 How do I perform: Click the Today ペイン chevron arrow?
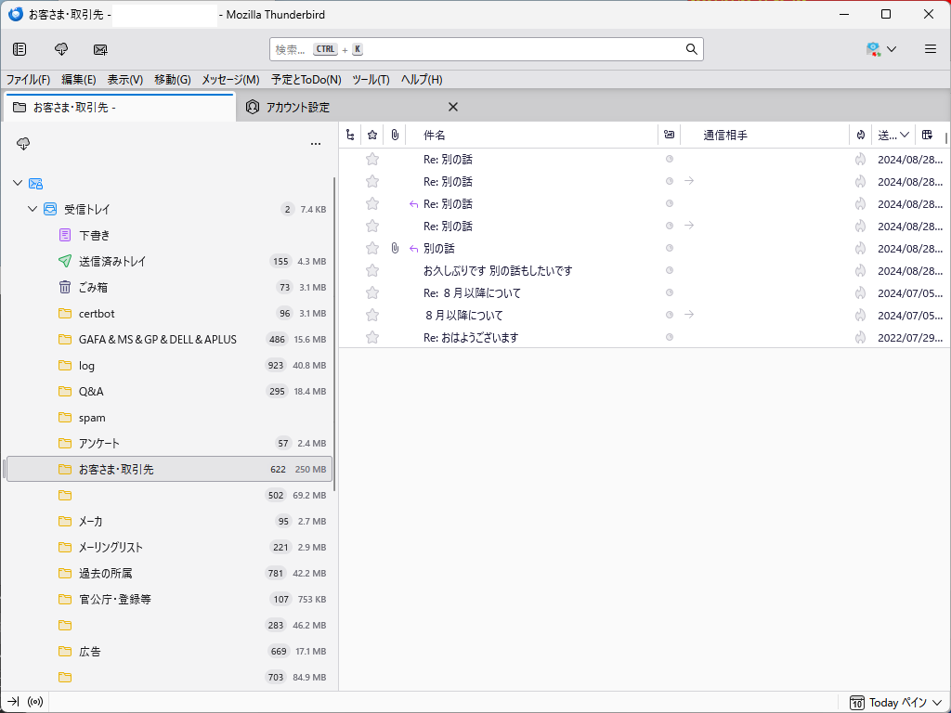point(937,702)
